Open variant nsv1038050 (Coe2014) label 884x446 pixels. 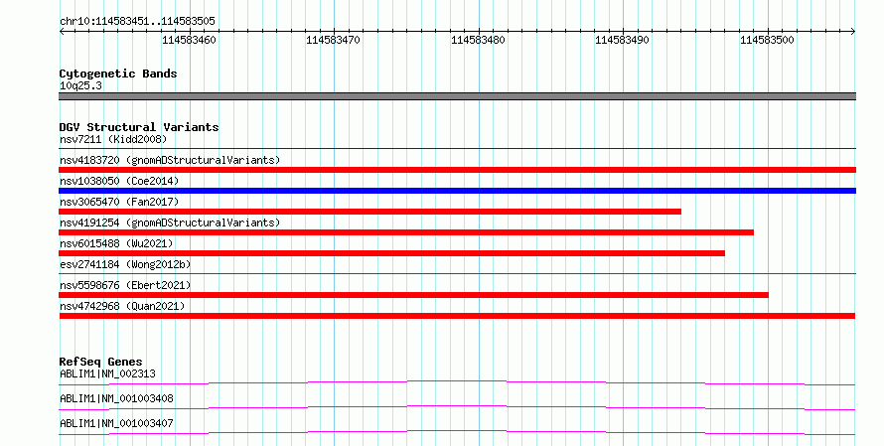point(119,181)
